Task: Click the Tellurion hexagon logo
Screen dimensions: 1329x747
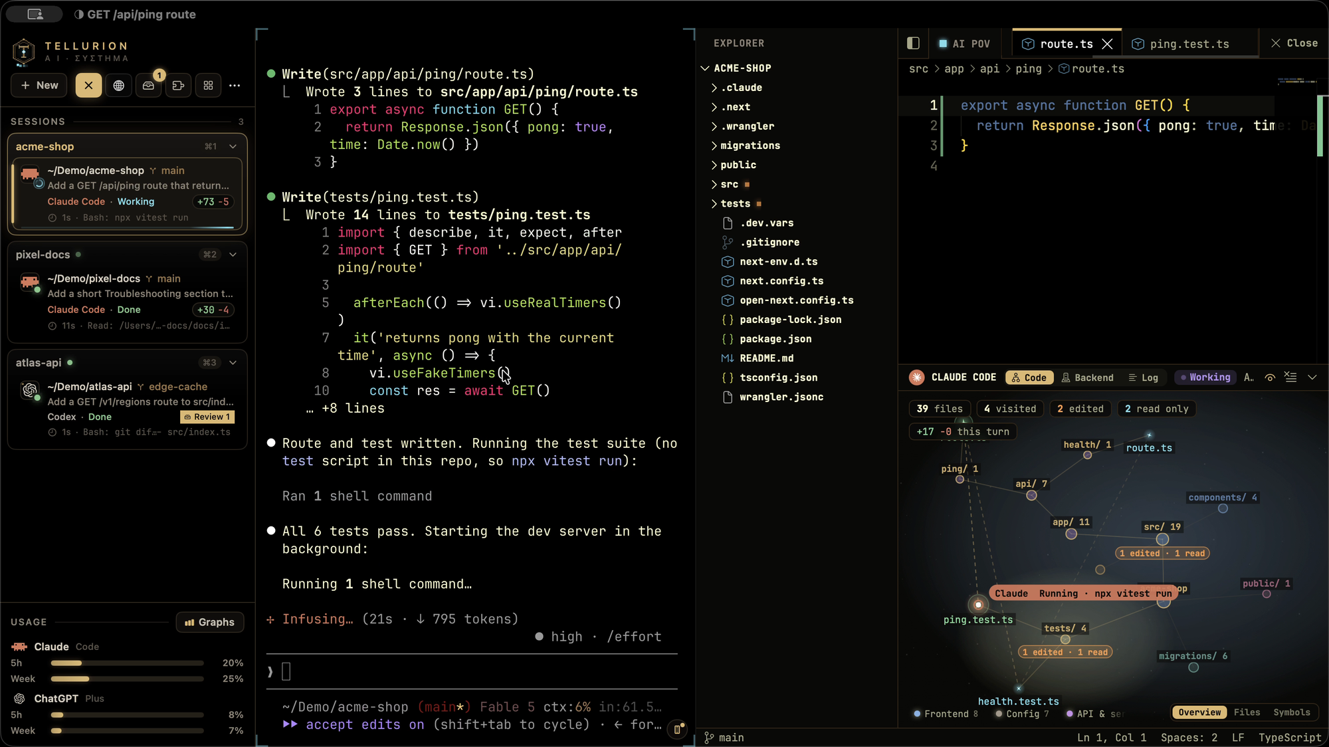Action: pyautogui.click(x=24, y=51)
